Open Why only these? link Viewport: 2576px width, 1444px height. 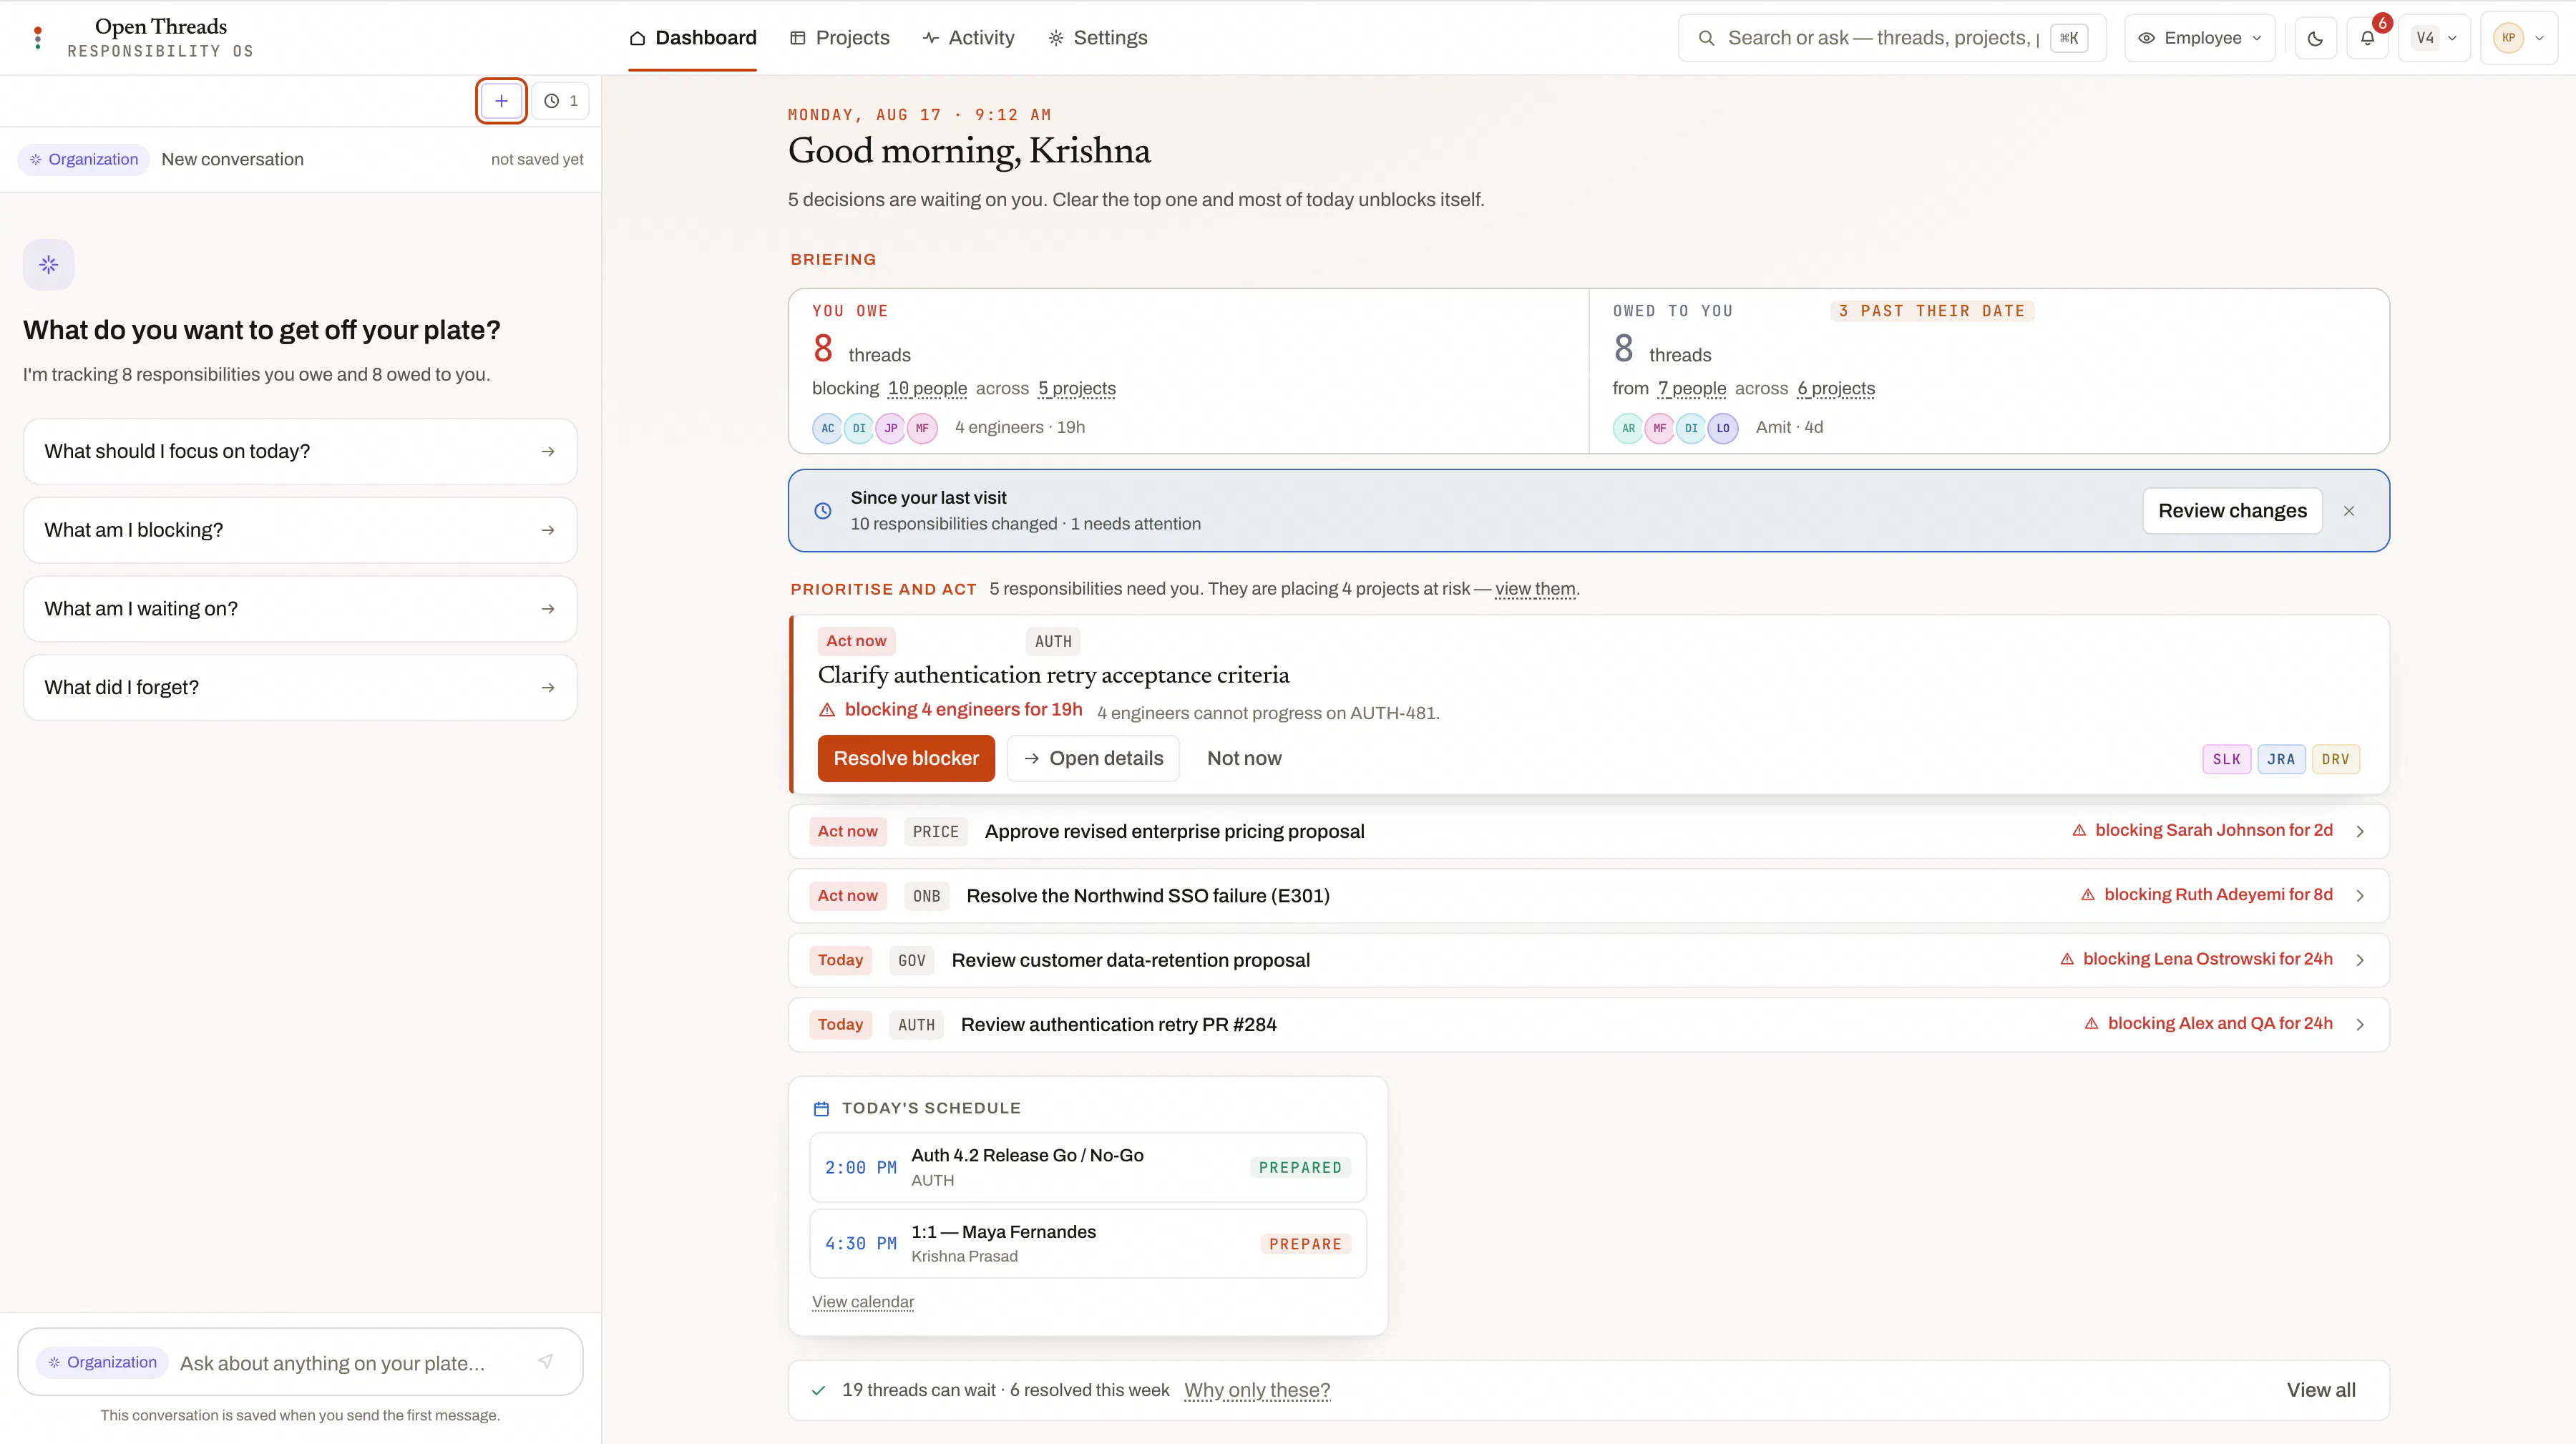[x=1257, y=1391]
